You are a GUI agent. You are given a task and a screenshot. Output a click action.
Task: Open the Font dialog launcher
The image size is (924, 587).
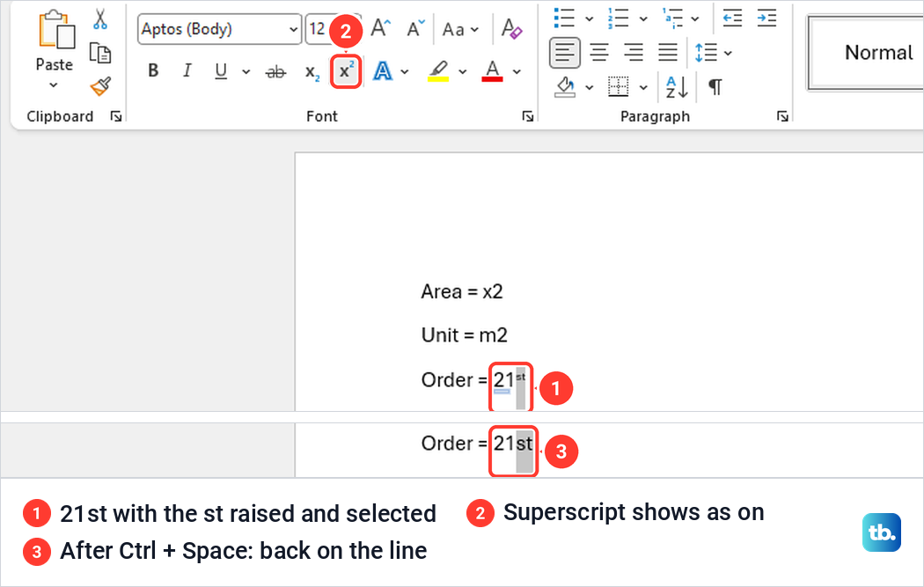tap(528, 117)
